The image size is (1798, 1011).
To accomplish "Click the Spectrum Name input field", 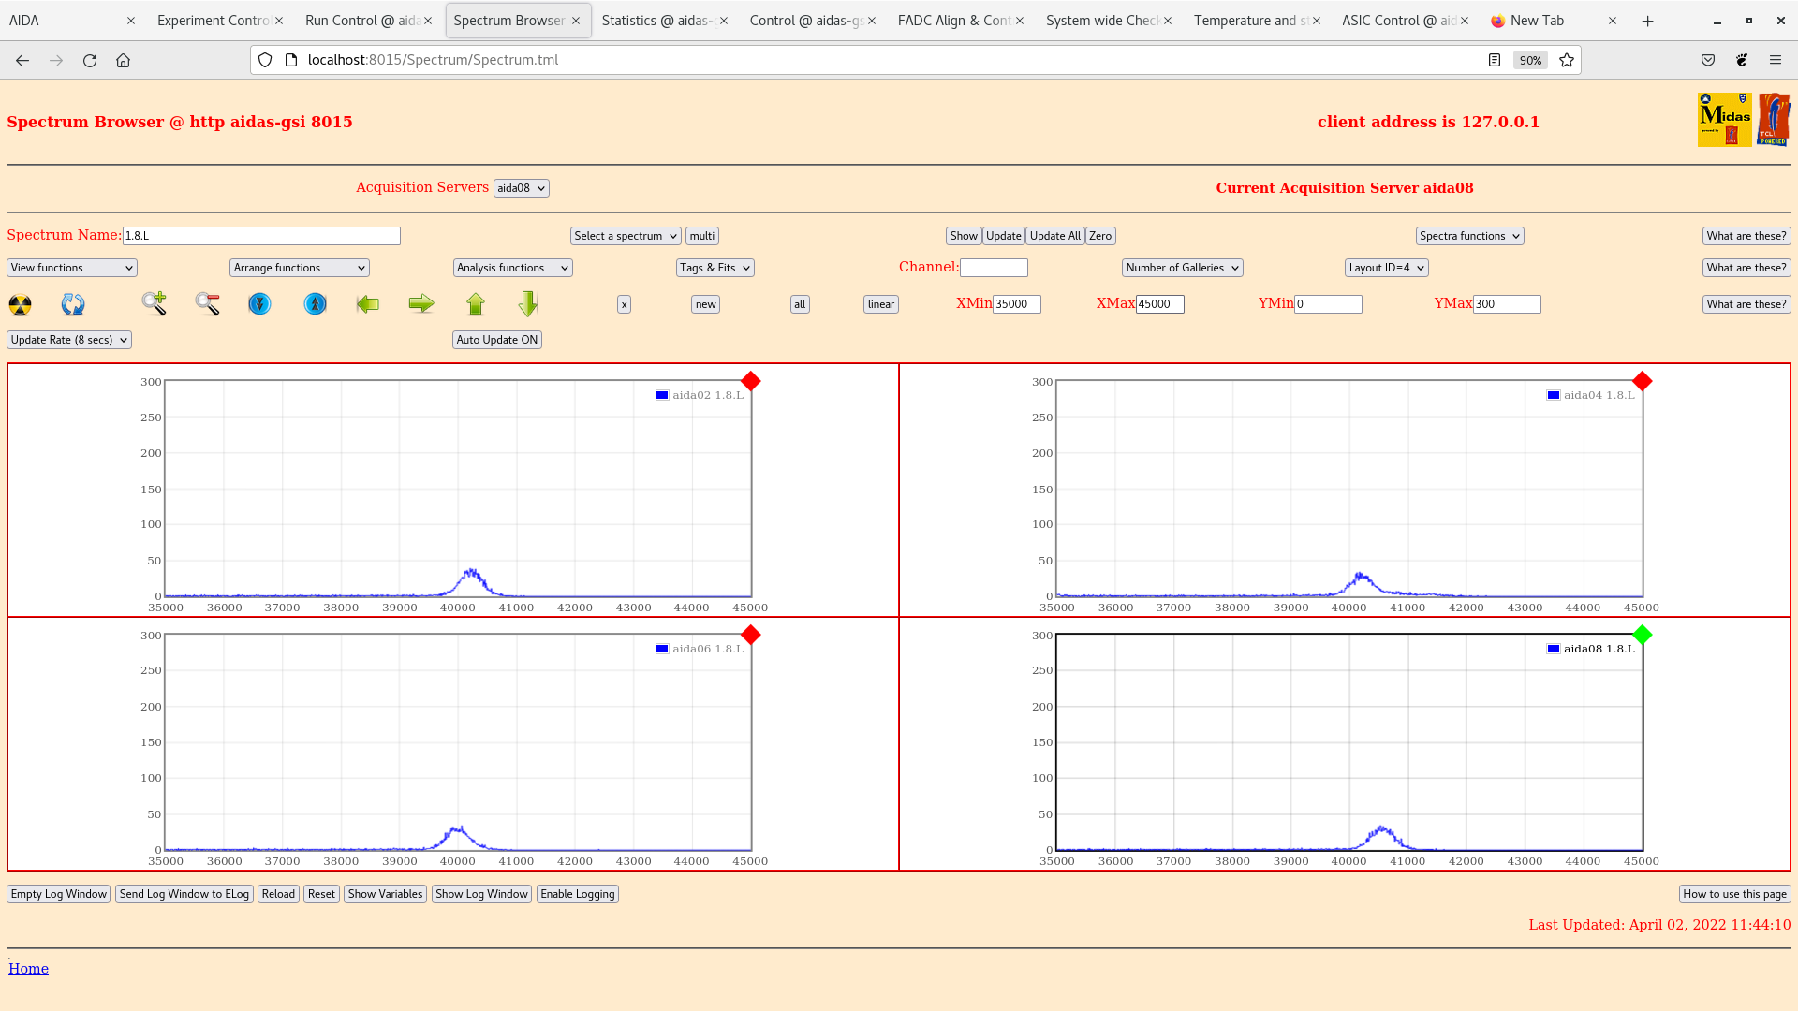I will pyautogui.click(x=261, y=236).
